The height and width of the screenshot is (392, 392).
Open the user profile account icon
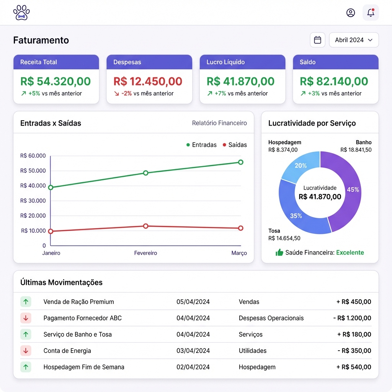pos(351,13)
